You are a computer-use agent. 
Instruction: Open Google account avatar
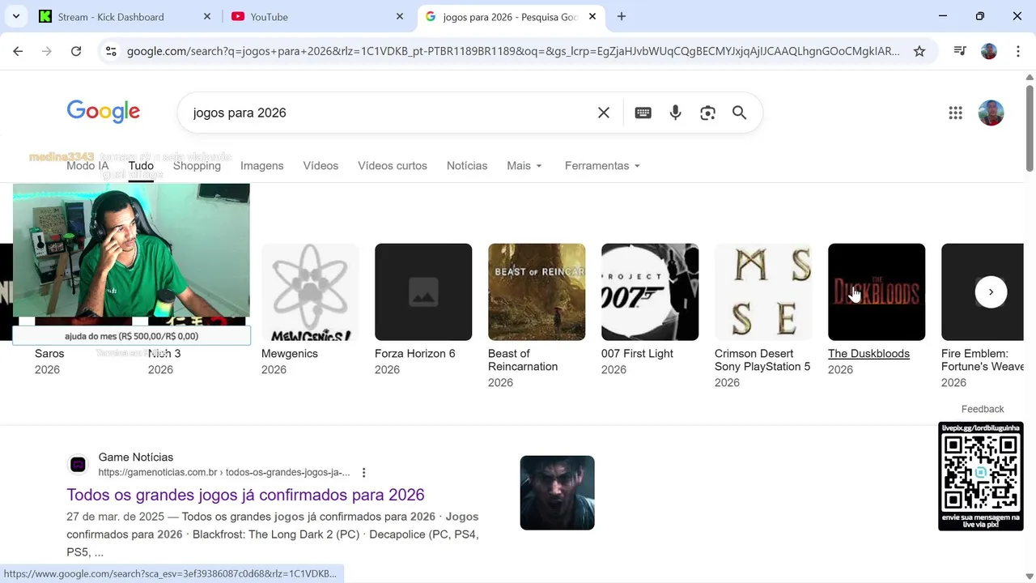(991, 113)
